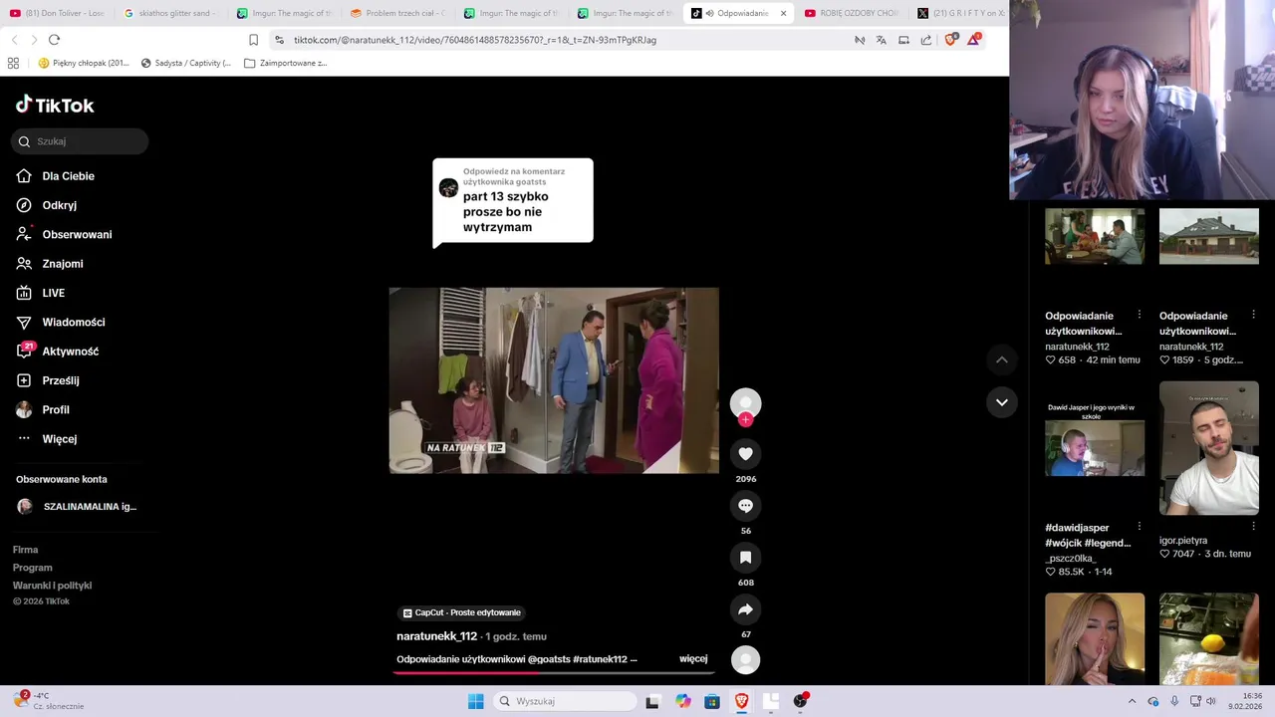Go to previous video arrow
Viewport: 1275px width, 717px height.
pyautogui.click(x=1001, y=359)
